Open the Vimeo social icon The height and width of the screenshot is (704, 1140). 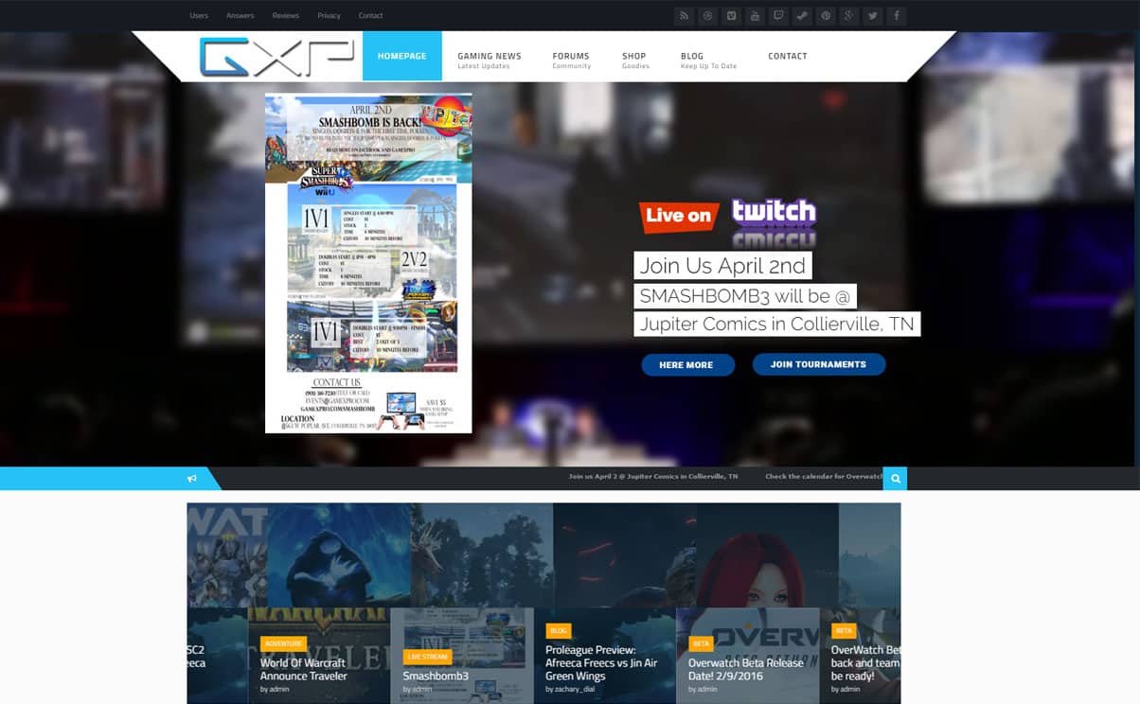pos(731,15)
